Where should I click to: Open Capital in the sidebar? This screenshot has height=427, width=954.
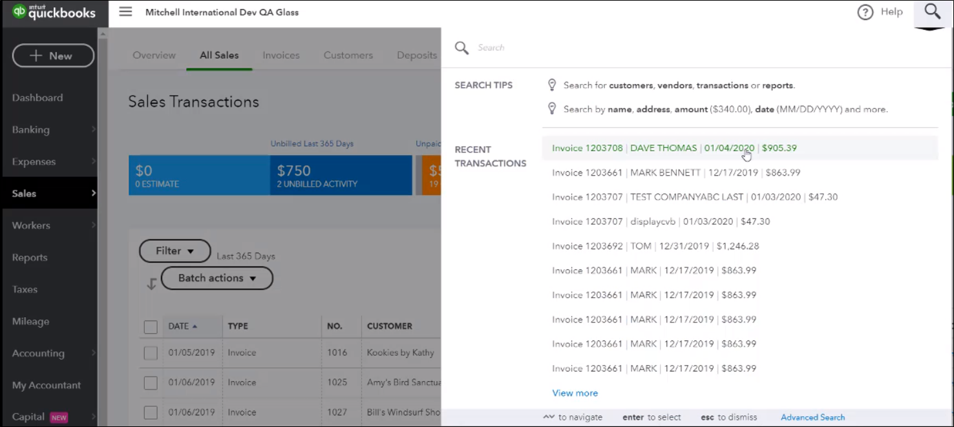(x=28, y=417)
